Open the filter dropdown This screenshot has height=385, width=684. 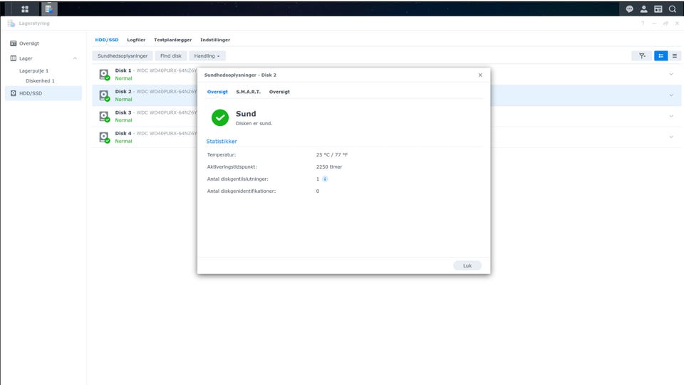coord(641,56)
